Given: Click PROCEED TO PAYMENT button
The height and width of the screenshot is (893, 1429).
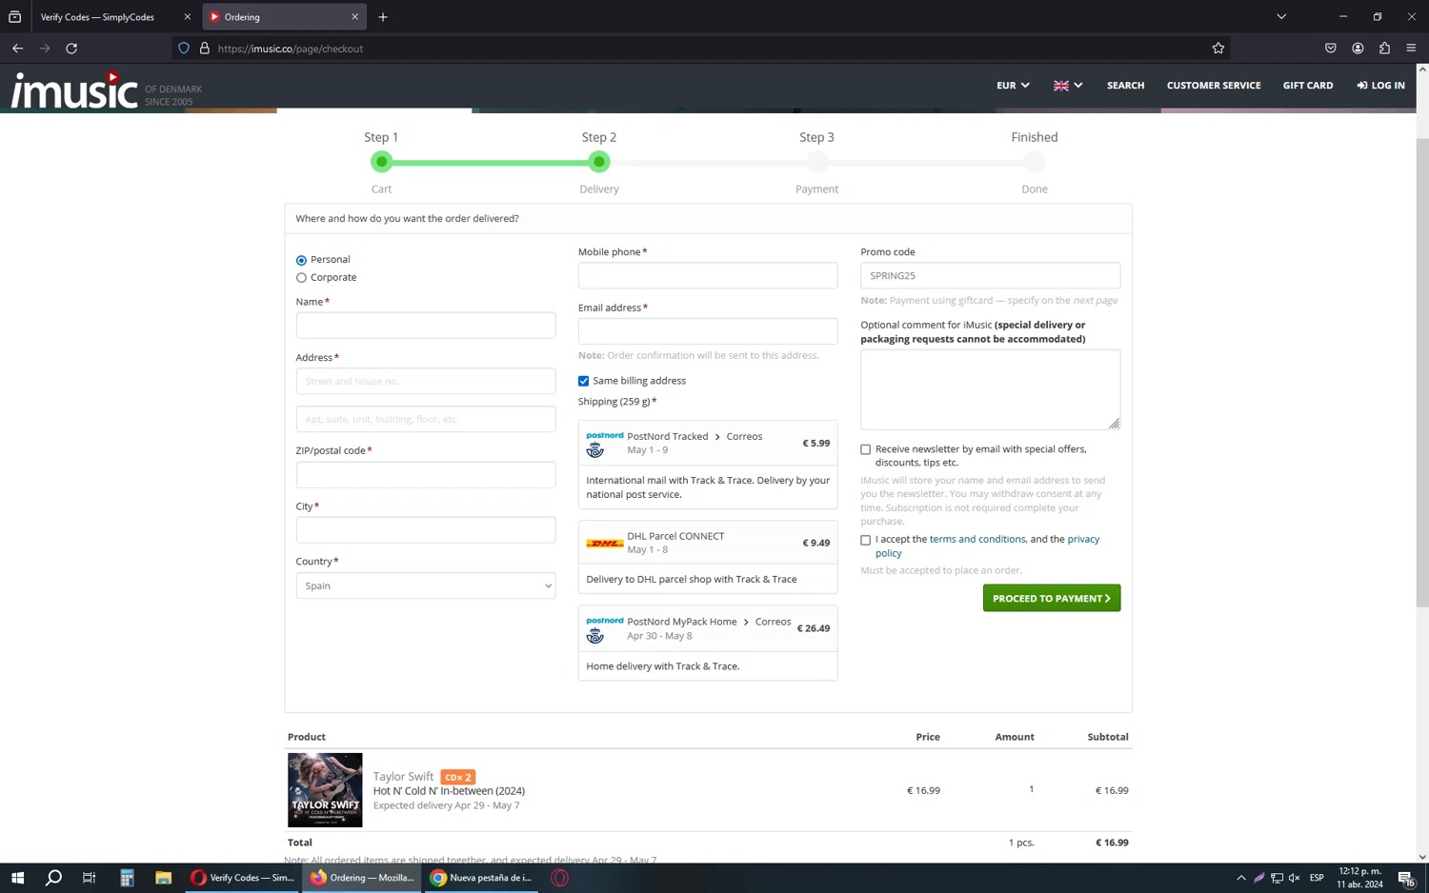Looking at the screenshot, I should pos(1052,598).
